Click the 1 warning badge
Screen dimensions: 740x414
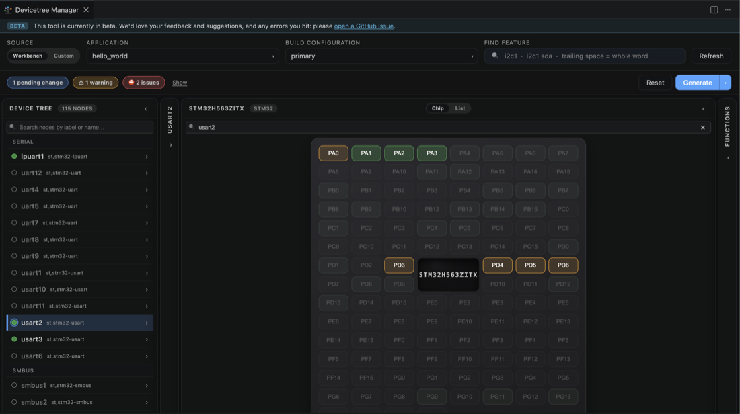click(96, 83)
